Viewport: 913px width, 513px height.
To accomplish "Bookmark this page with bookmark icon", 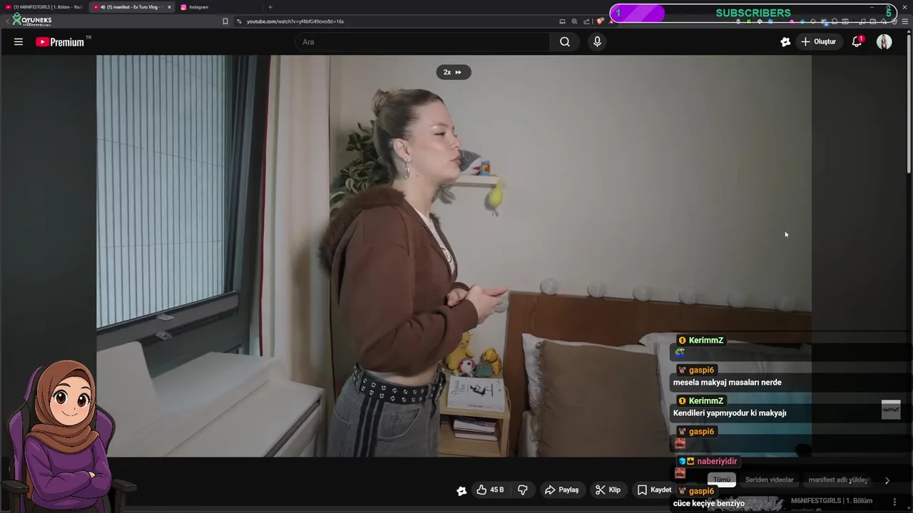I will 225,21.
